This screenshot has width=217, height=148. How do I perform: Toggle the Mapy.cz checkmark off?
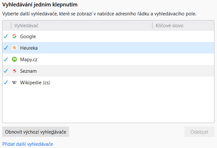pos(6,59)
